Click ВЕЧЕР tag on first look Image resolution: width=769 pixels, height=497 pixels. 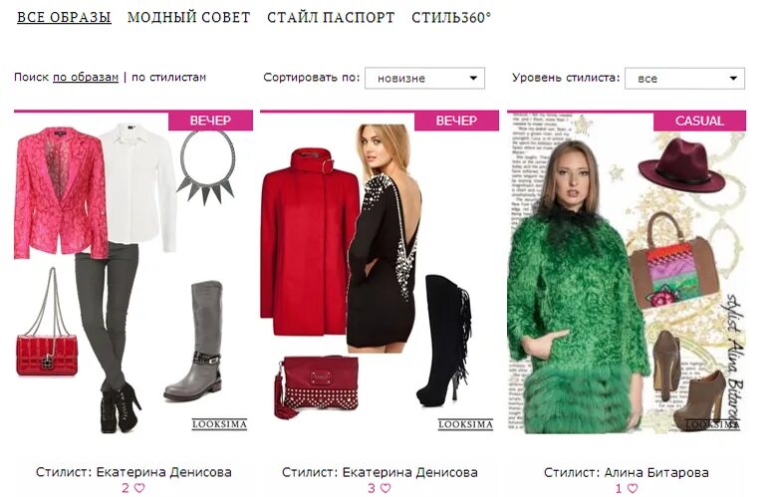[x=210, y=121]
